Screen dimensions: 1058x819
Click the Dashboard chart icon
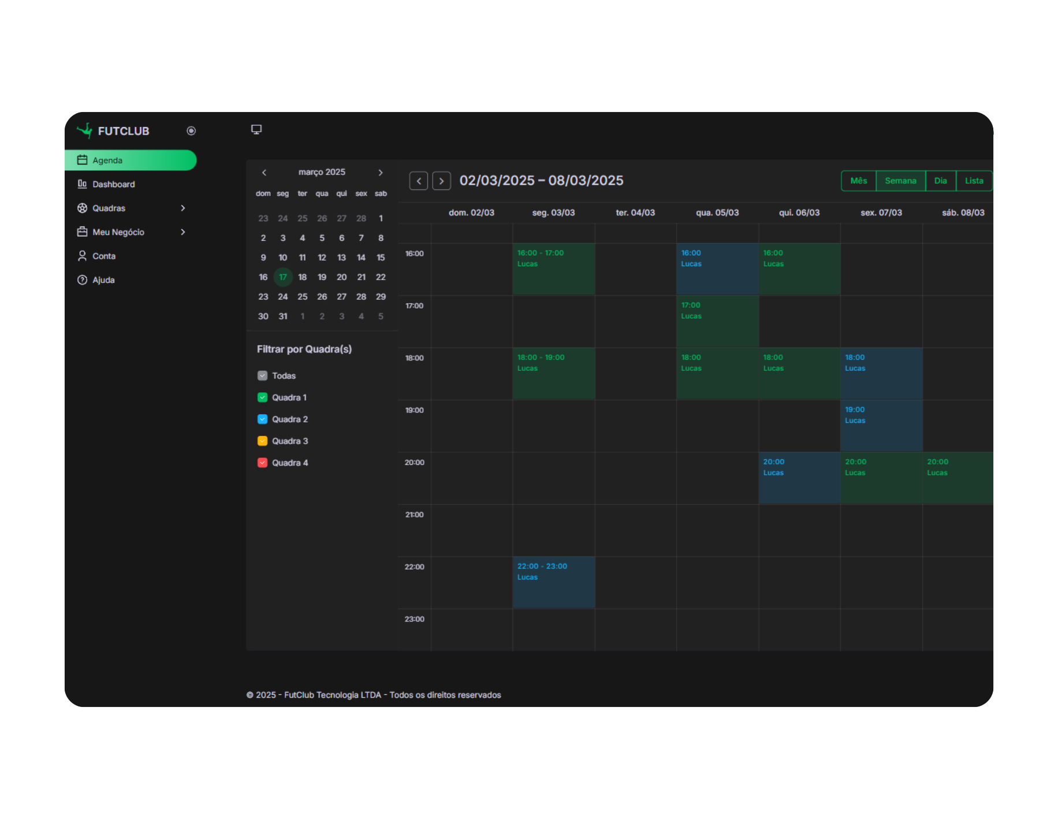tap(82, 184)
